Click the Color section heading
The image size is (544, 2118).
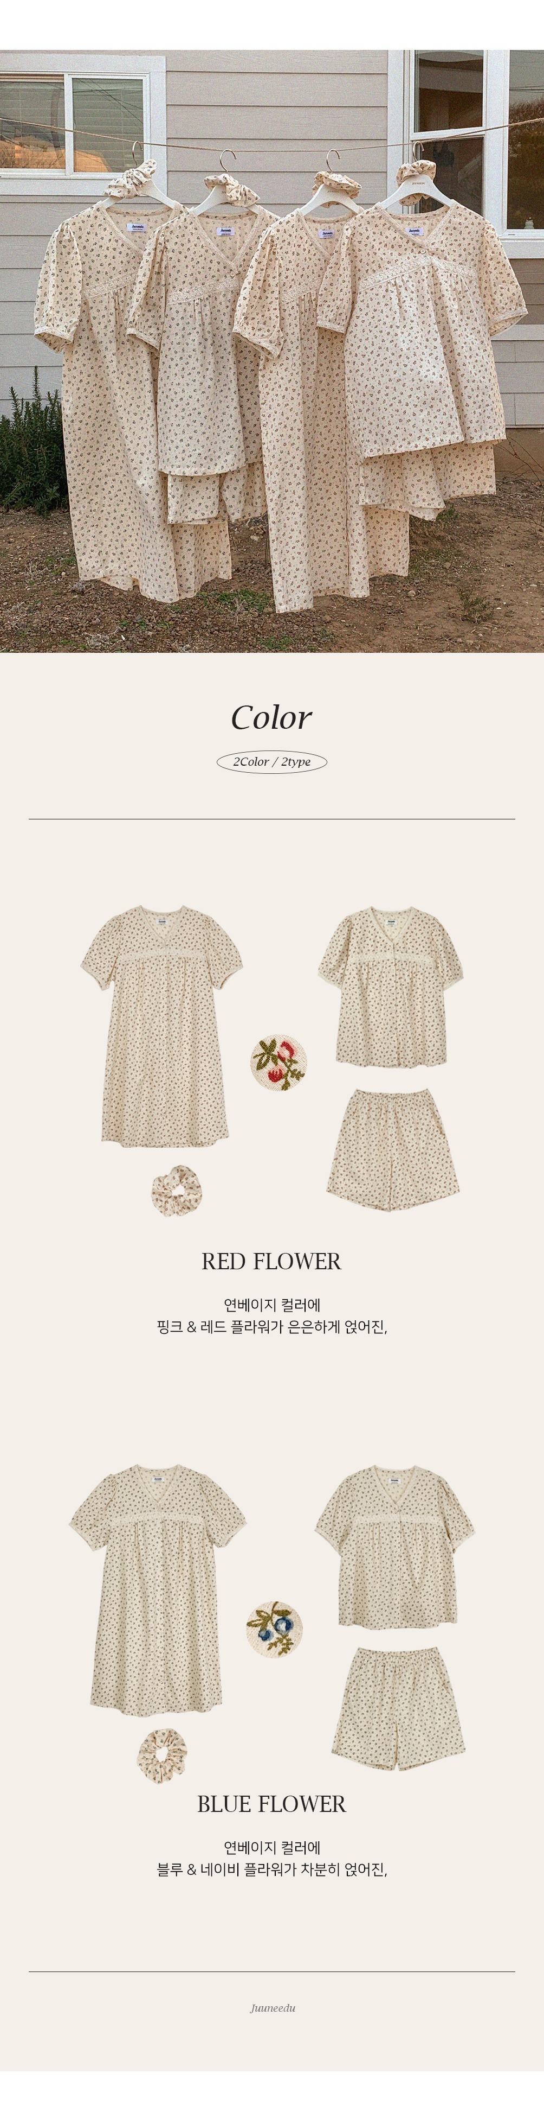(271, 717)
